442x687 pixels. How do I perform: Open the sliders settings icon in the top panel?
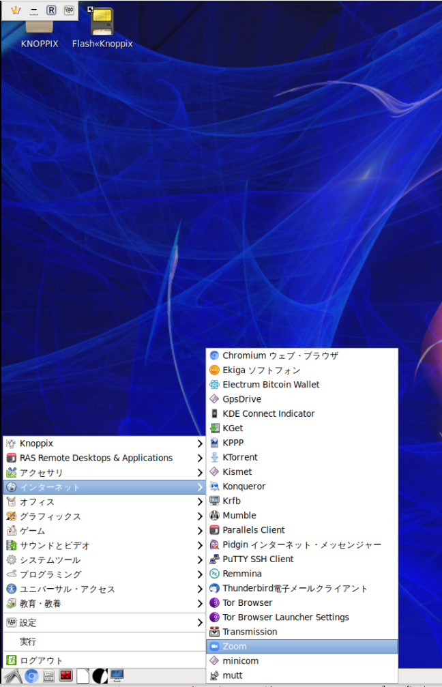click(69, 10)
